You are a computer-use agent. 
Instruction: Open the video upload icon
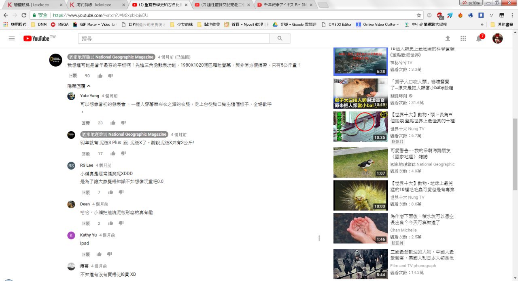point(448,38)
